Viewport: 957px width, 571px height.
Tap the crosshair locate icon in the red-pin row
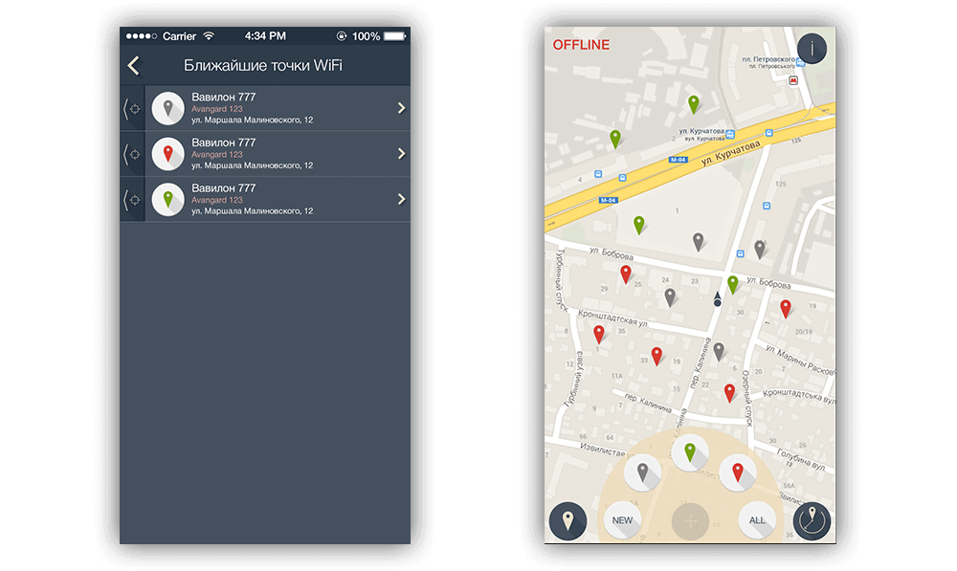132,154
